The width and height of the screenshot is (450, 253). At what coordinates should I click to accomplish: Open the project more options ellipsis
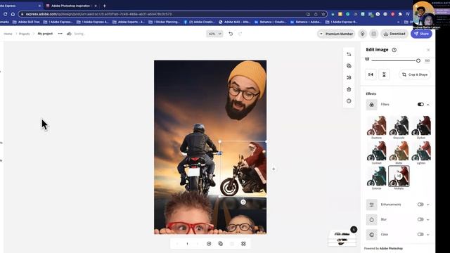pyautogui.click(x=60, y=34)
